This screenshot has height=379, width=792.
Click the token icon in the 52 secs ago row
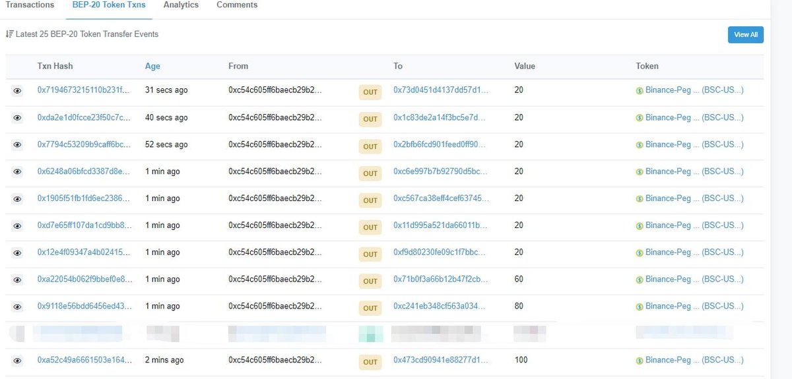(x=640, y=145)
